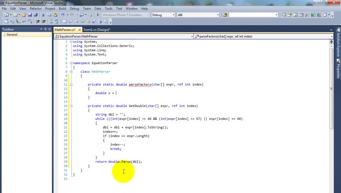Image resolution: width=341 pixels, height=193 pixels.
Task: Open the Undo history dropdown arrow
Action: coord(68,15)
